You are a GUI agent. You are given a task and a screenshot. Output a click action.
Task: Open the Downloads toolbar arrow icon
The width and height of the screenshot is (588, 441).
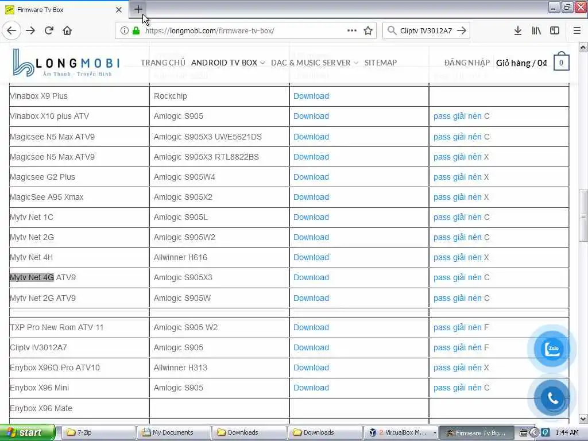518,31
